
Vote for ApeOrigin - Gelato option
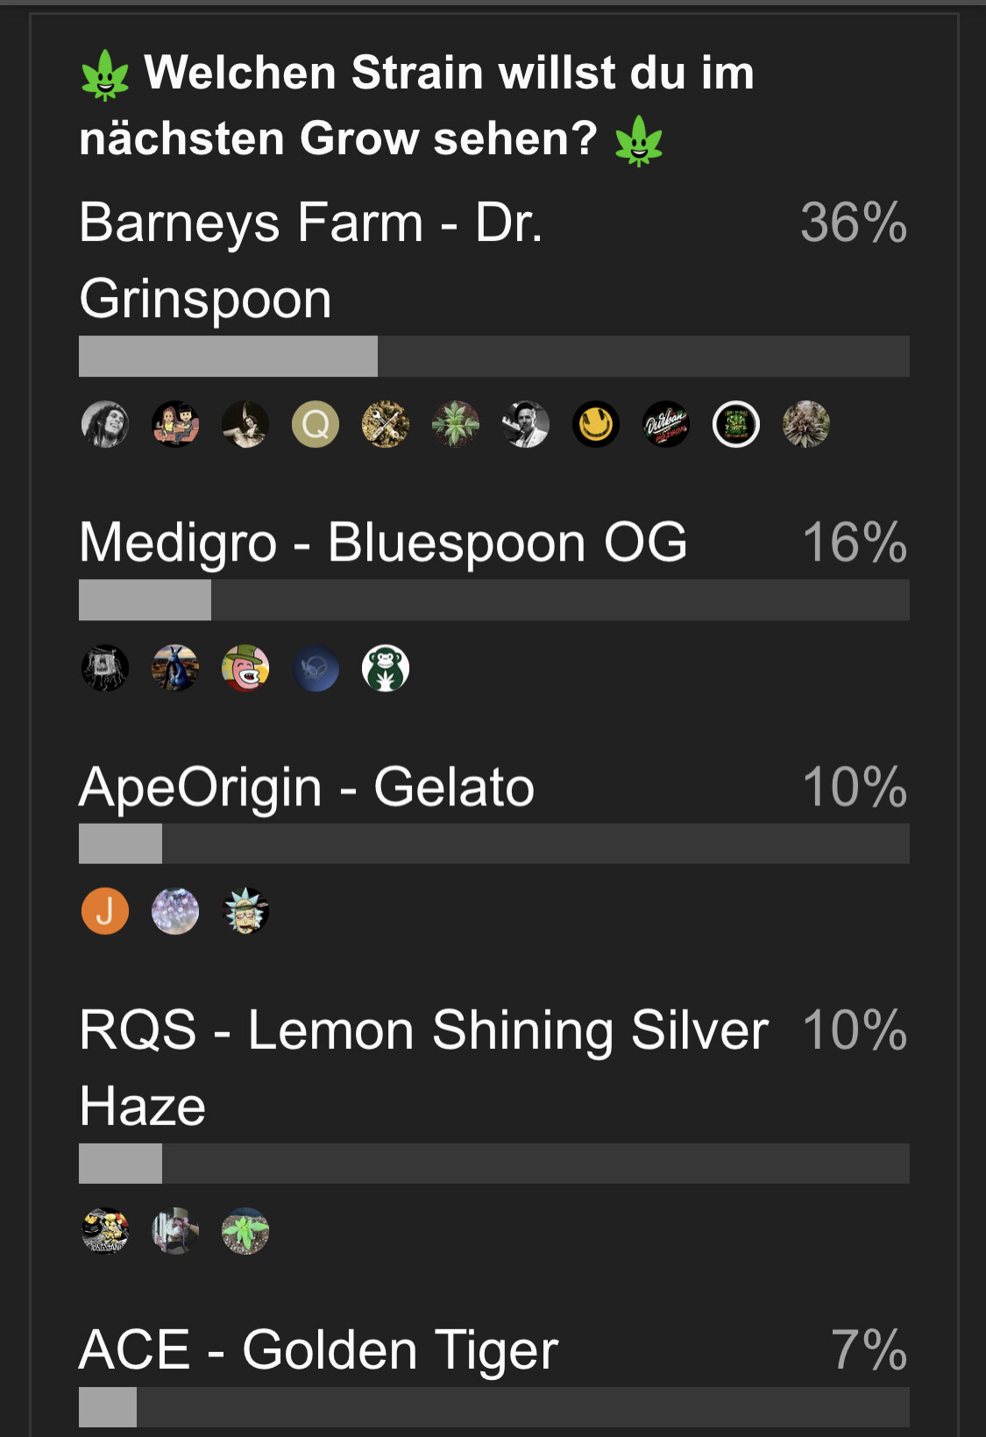(x=307, y=787)
